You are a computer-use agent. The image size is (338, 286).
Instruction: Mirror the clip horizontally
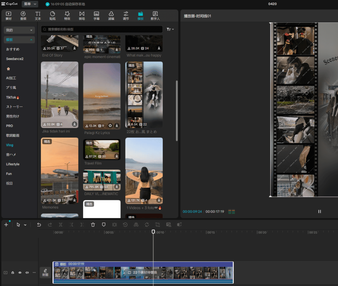[136, 225]
